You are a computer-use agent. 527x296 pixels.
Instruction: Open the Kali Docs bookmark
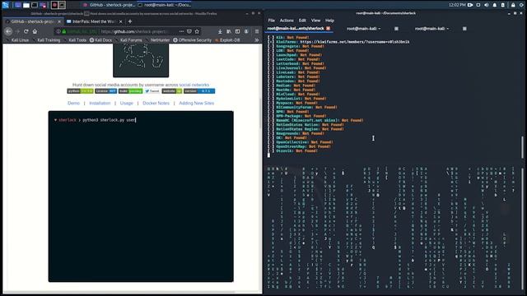[100, 40]
